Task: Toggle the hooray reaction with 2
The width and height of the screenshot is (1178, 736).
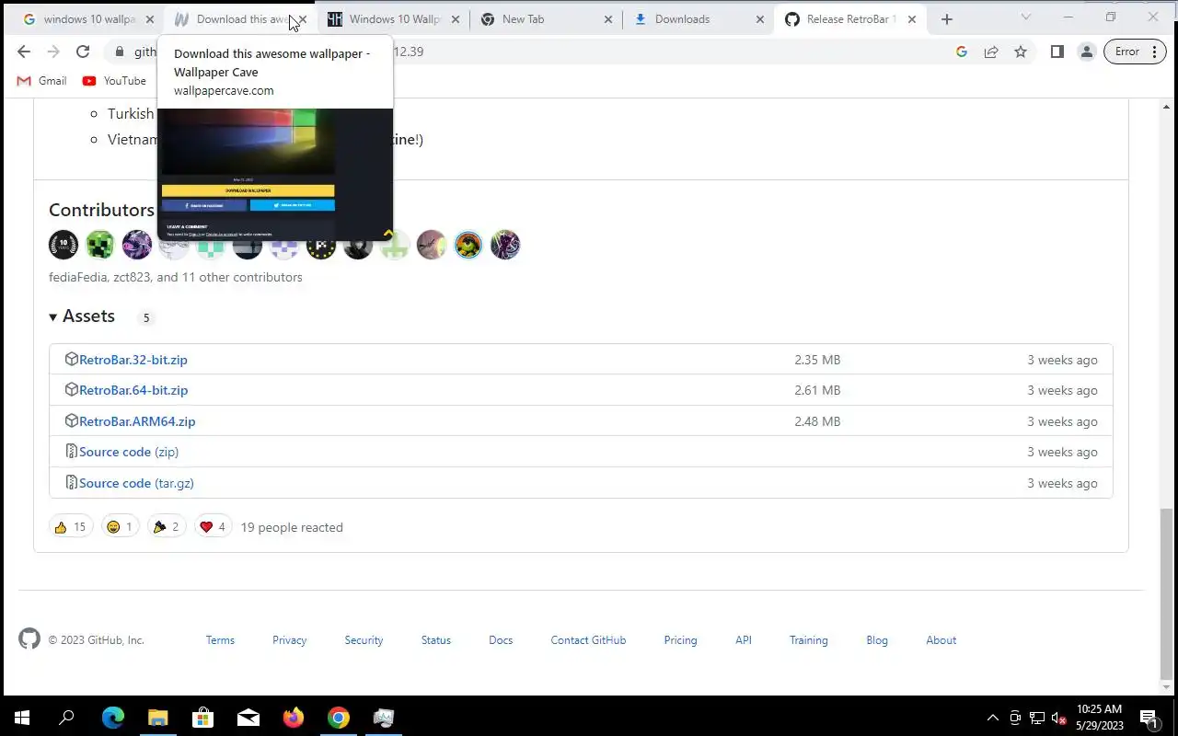Action: click(x=167, y=527)
